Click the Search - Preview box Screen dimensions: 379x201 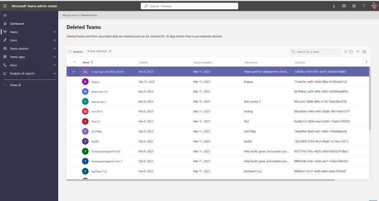click(189, 6)
